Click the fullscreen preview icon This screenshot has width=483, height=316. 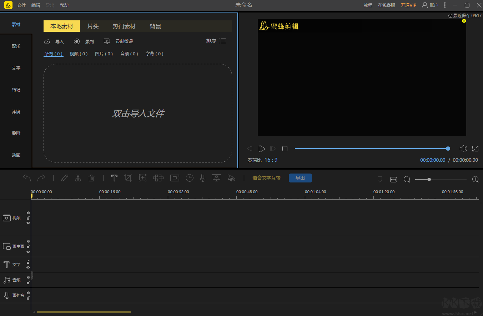pyautogui.click(x=475, y=149)
